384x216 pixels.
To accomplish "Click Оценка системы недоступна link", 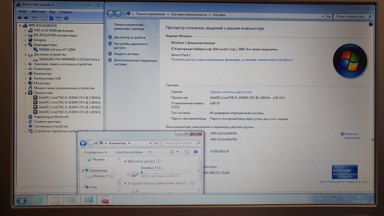I will coord(231,92).
